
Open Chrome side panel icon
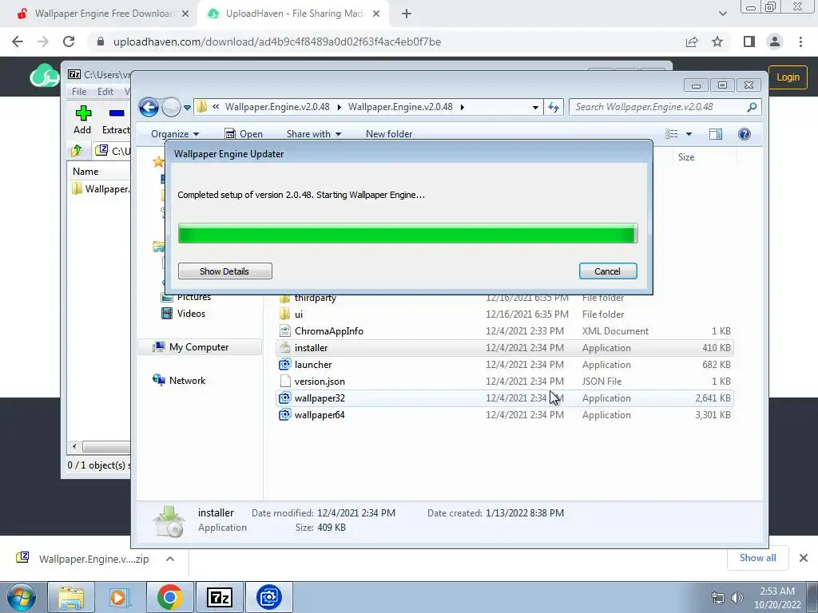tap(749, 42)
